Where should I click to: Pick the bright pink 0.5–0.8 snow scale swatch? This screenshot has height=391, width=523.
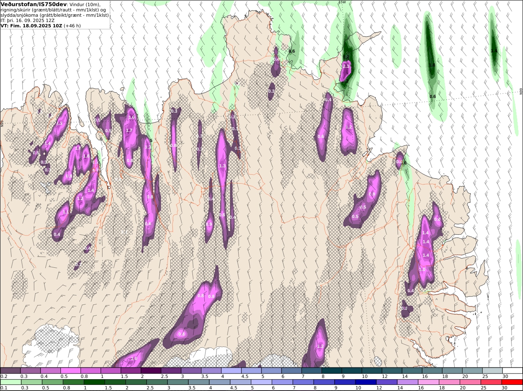pyautogui.click(x=71, y=371)
